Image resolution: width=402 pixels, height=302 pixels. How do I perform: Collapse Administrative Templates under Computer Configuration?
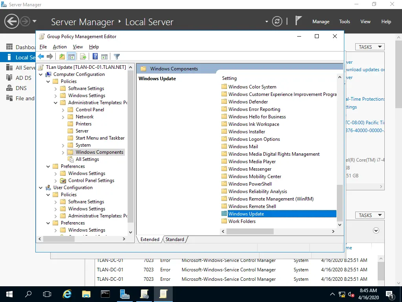[55, 103]
